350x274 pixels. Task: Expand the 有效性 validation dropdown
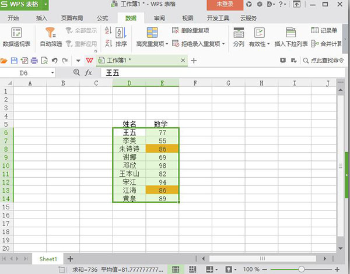pyautogui.click(x=268, y=44)
